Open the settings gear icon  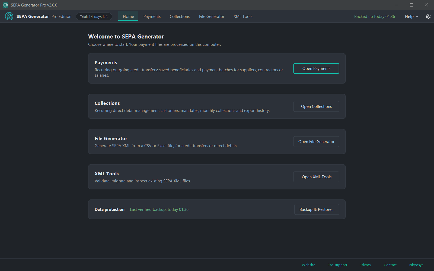tap(428, 16)
